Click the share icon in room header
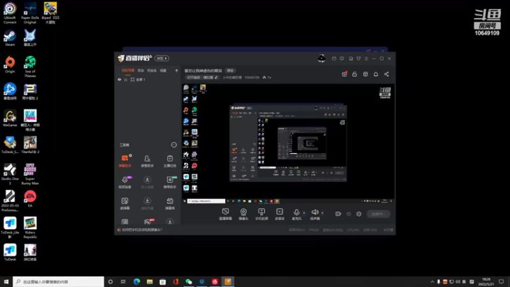Image resolution: width=510 pixels, height=287 pixels. [x=386, y=74]
